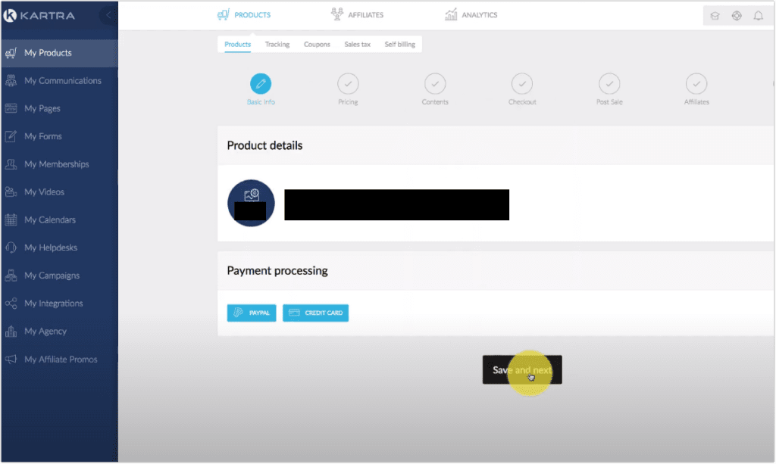Open My Affiliate Promos section
The image size is (776, 464).
click(x=59, y=360)
